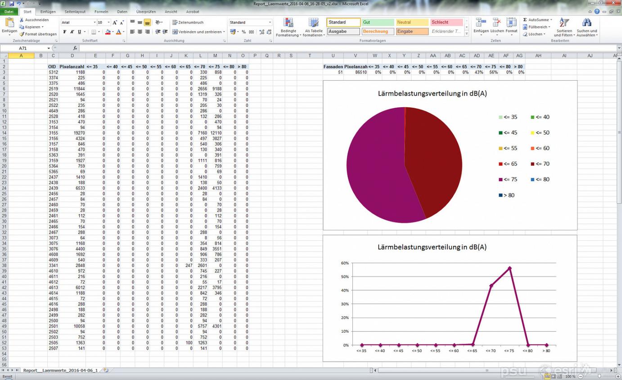Screen dimensions: 622x380
Task: Click the Löschen cells icon in Zellen
Action: tap(497, 23)
